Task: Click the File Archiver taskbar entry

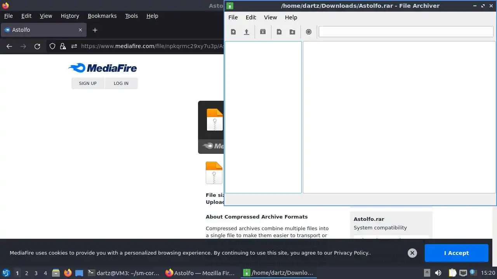Action: coord(278,273)
